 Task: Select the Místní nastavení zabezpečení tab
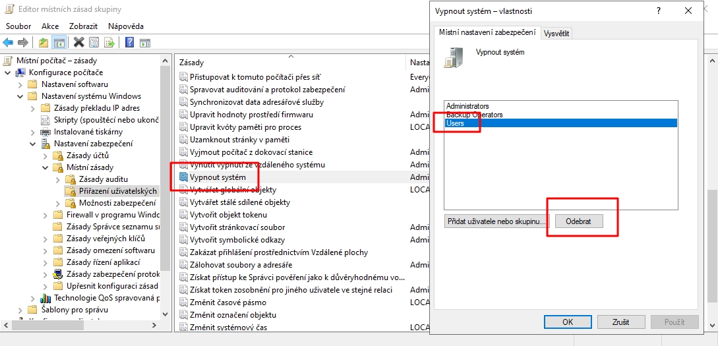tap(487, 32)
